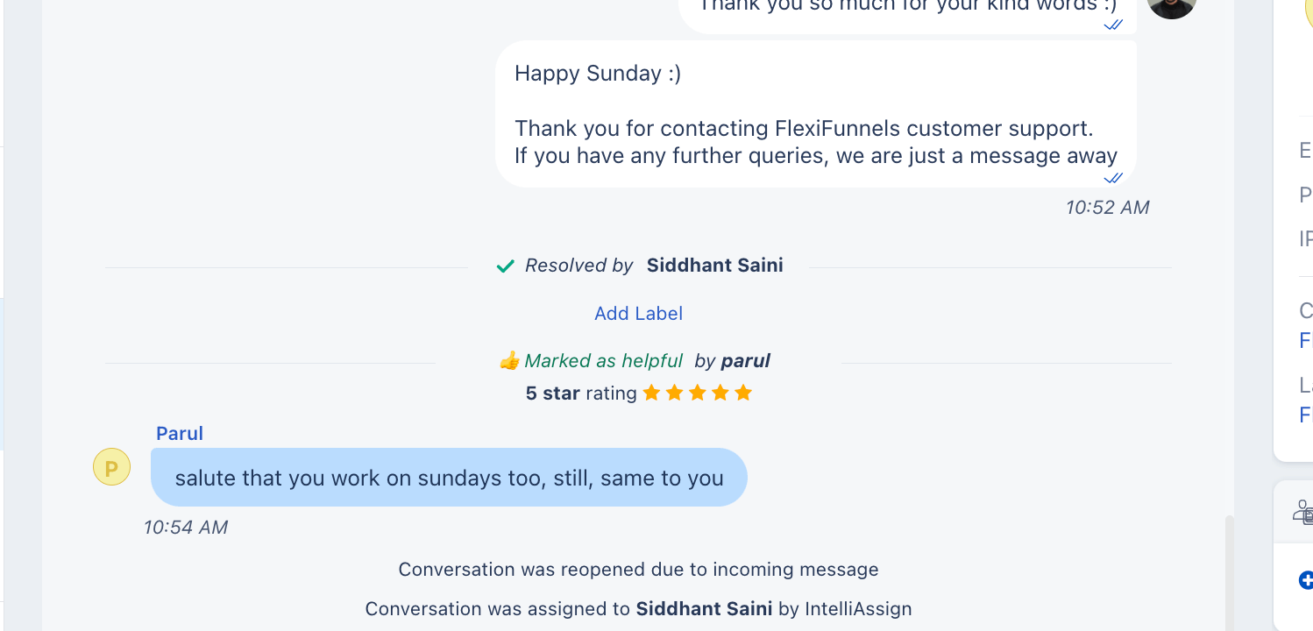Viewport: 1313px width, 631px height.
Task: Click Siddhant Saini in the IntelliAssign notice
Action: [x=704, y=608]
